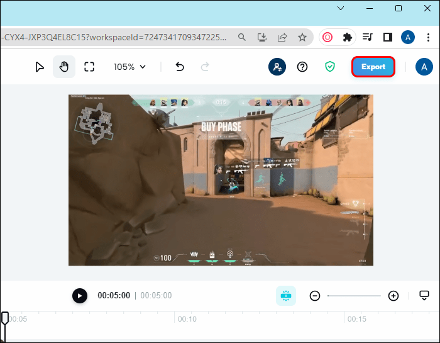Click timeline ruler at 00:10
Screen dimensions: 440x343
point(187,319)
